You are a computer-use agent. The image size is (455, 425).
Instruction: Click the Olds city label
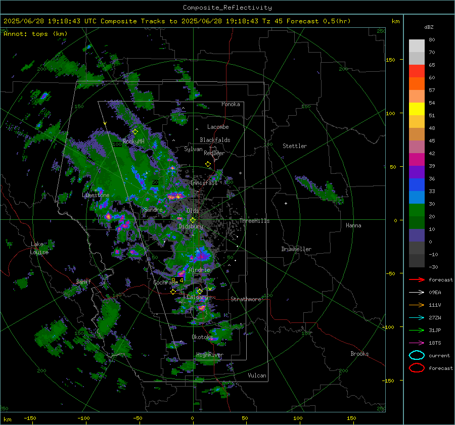[x=193, y=211]
